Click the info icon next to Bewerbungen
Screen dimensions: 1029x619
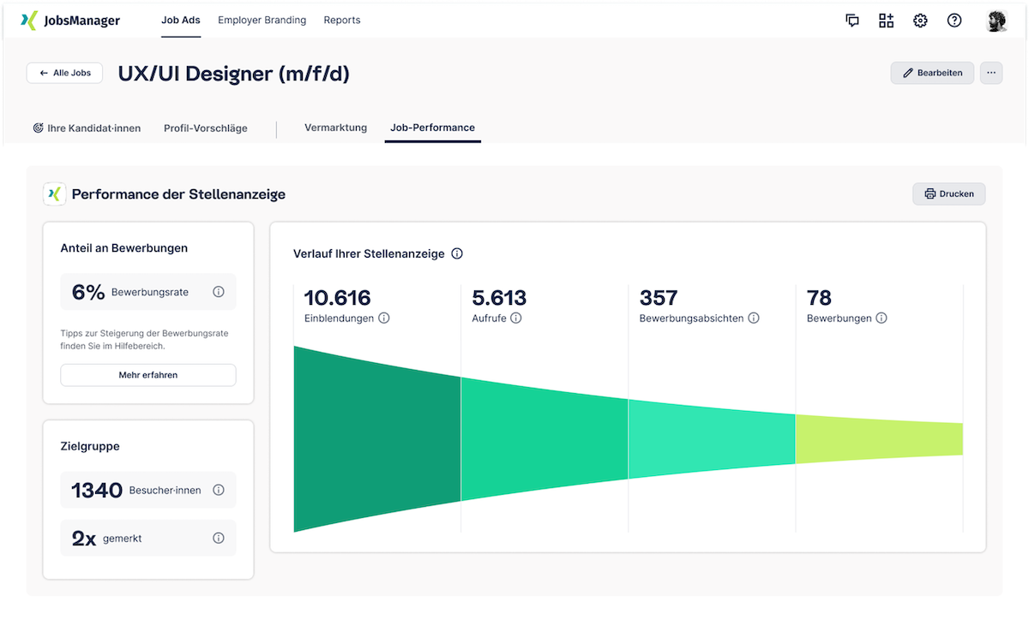tap(881, 318)
